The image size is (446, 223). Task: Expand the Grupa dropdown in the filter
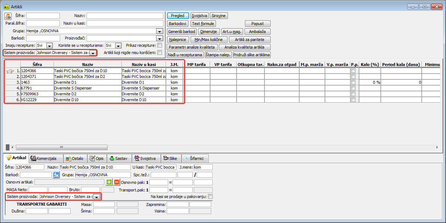click(x=159, y=31)
